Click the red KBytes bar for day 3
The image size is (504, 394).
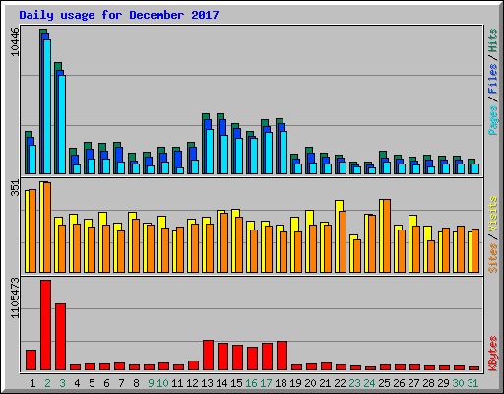click(x=60, y=337)
